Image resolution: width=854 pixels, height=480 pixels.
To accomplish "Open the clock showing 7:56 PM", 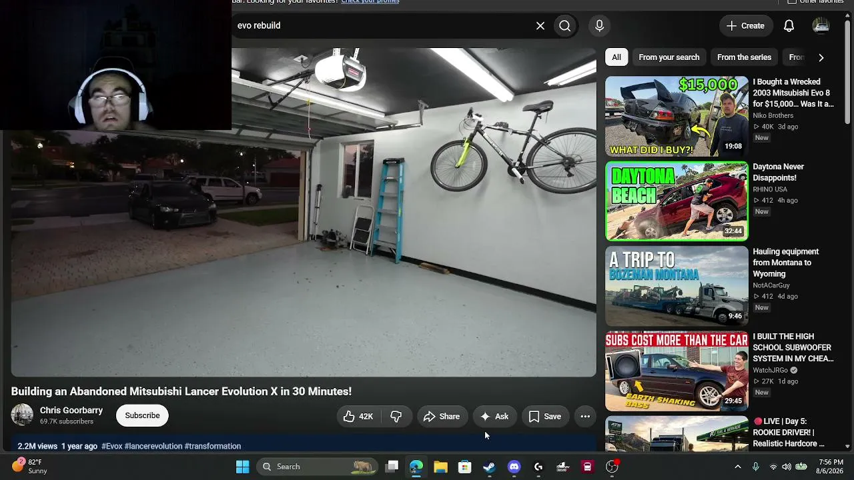I will point(830,467).
